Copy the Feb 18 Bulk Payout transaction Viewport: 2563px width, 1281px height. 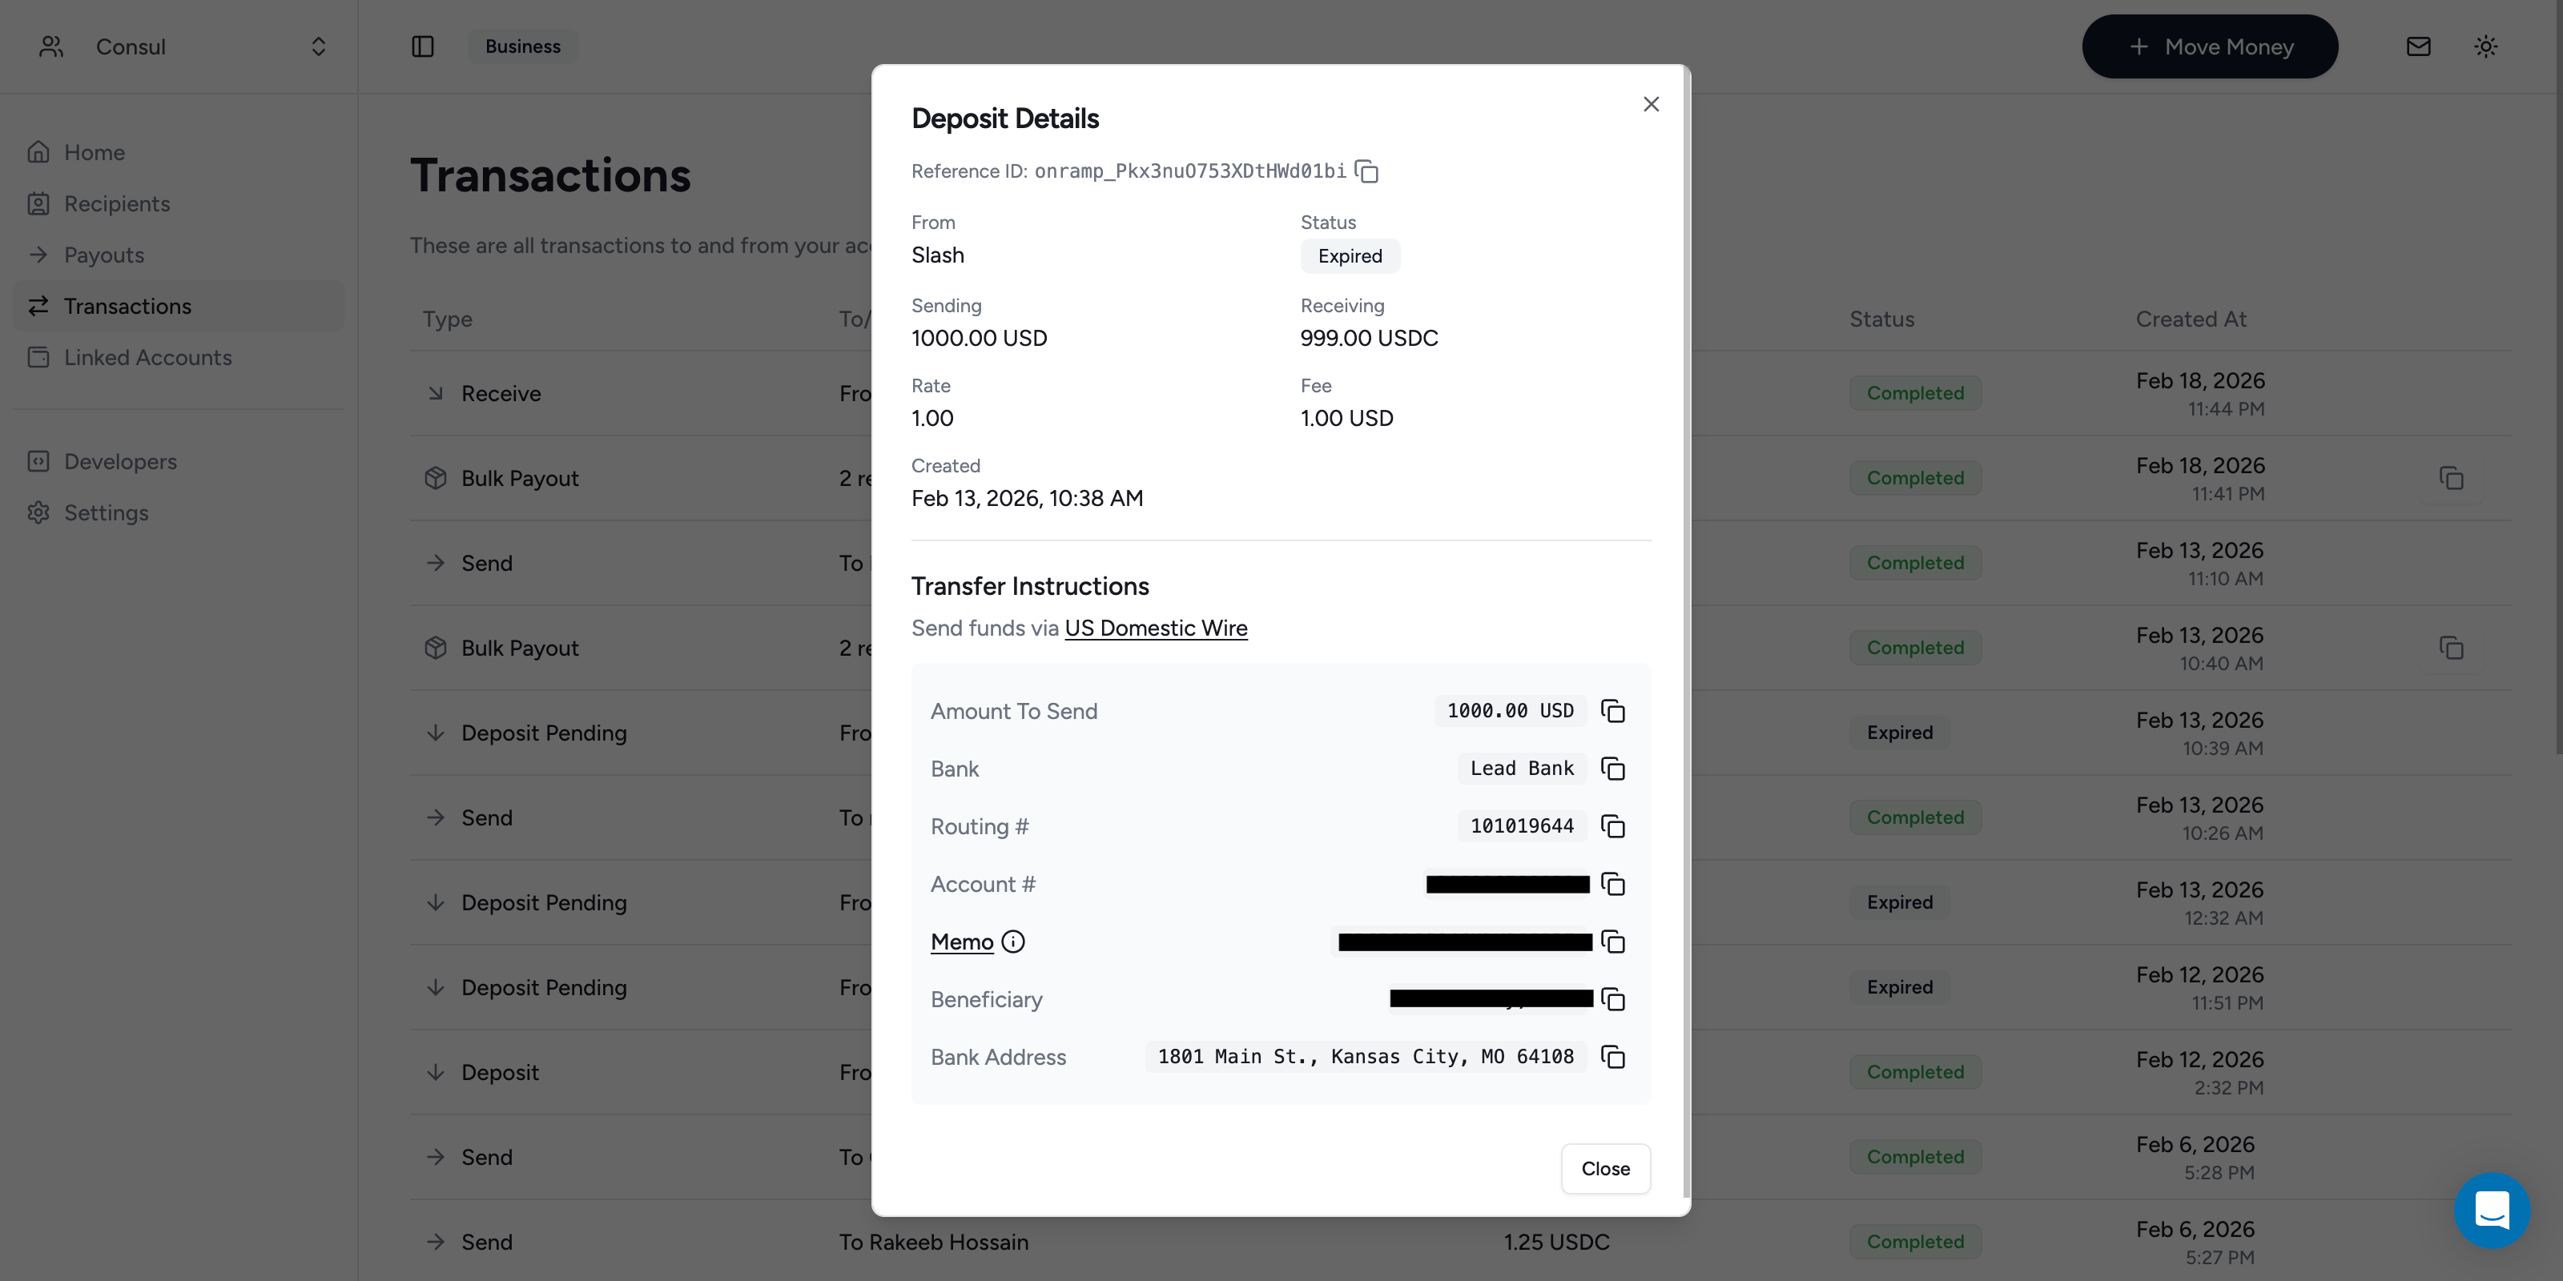click(x=2452, y=477)
